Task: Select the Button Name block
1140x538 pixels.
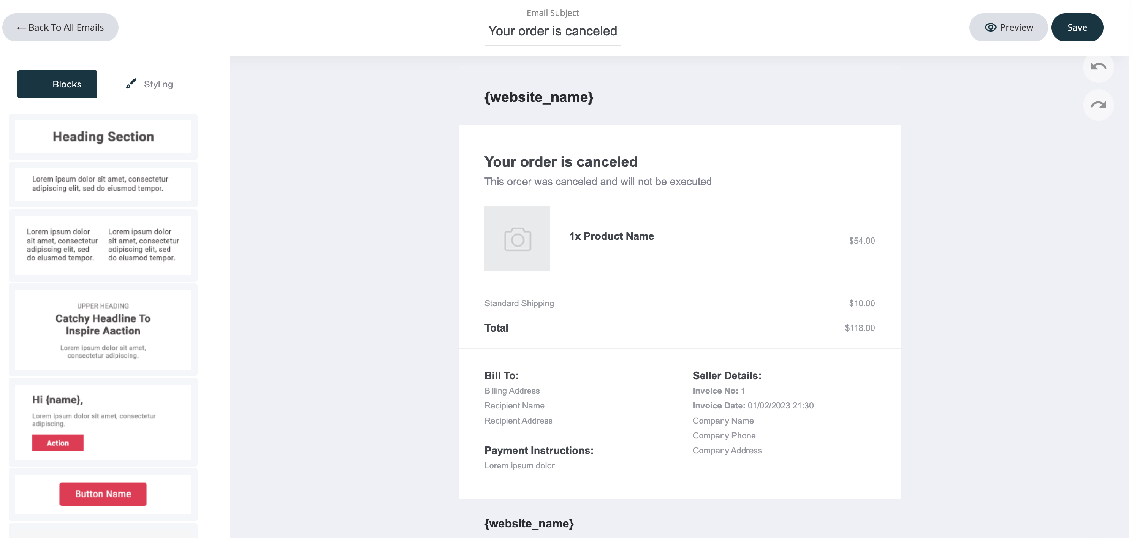Action: coord(103,494)
